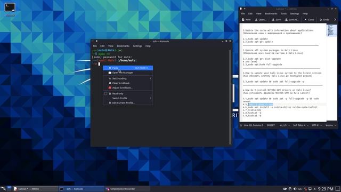Click Close document button in KWrite toolbar
Image resolution: width=341 pixels, height=192 pixels.
pos(309,20)
